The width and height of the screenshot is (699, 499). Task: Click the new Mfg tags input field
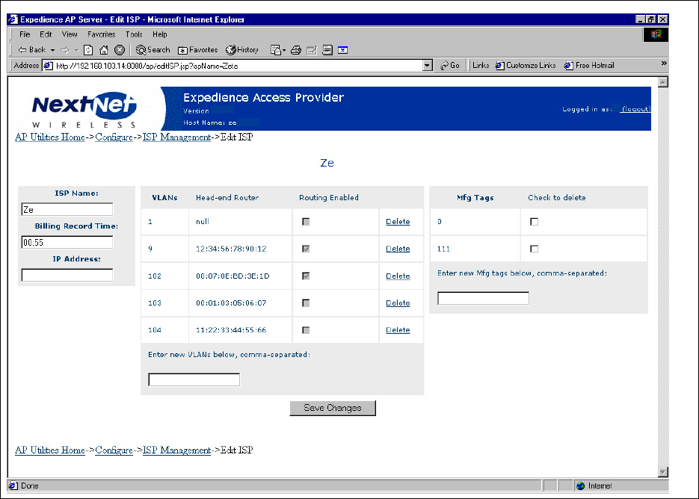483,298
